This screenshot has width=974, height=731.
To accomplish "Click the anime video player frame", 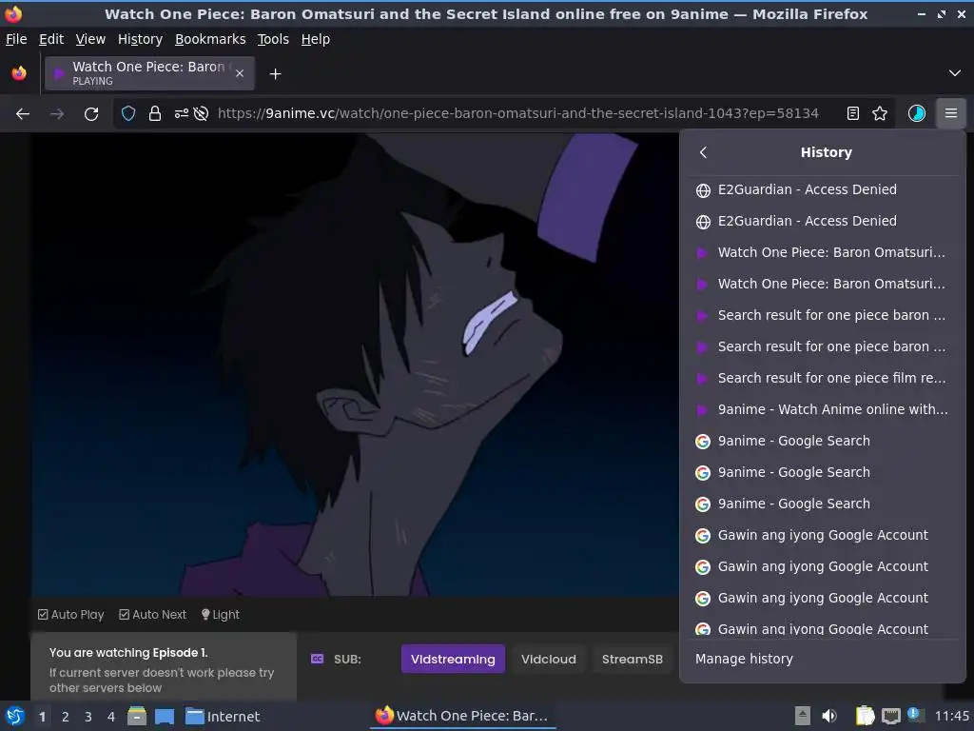I will 356,365.
